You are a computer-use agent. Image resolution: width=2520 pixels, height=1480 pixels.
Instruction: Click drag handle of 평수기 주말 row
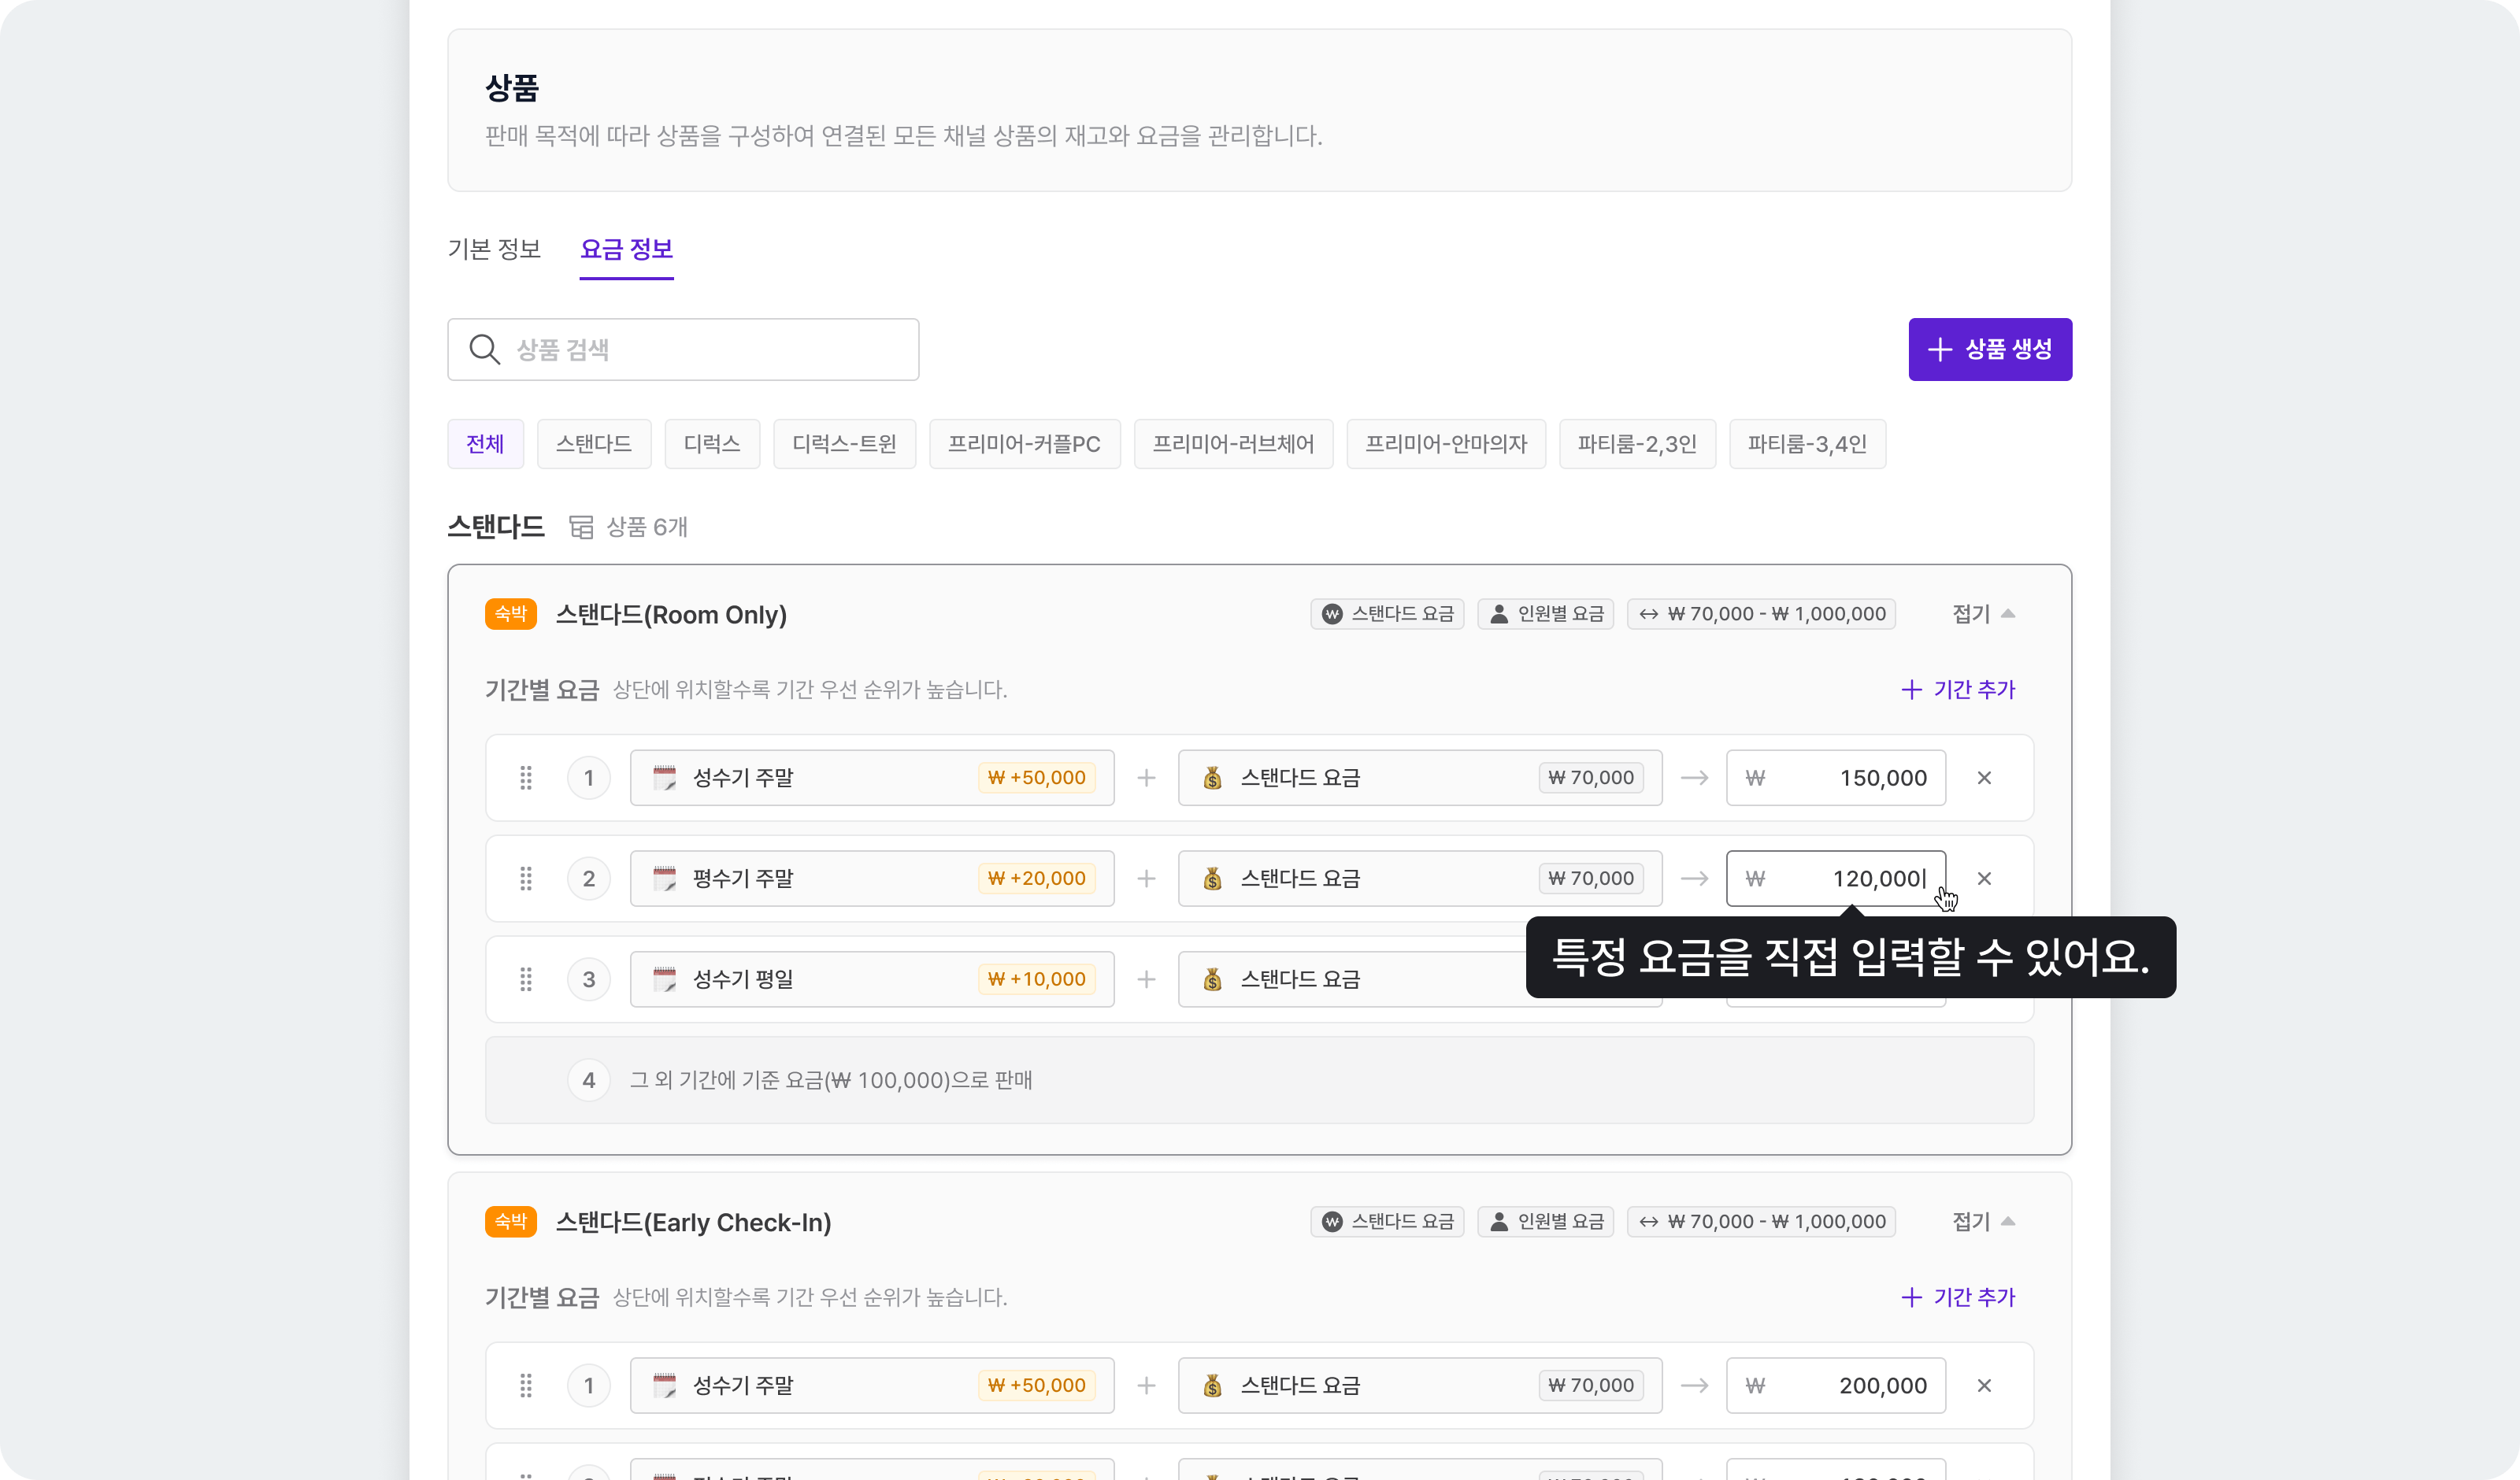(x=526, y=878)
